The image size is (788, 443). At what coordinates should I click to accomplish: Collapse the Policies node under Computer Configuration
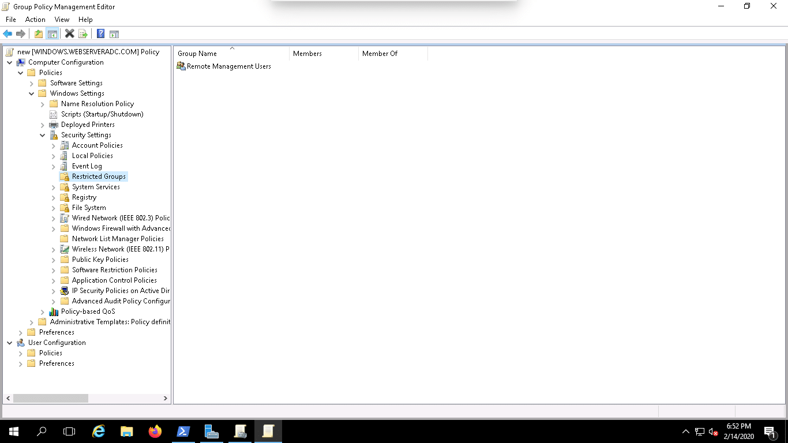coord(21,73)
